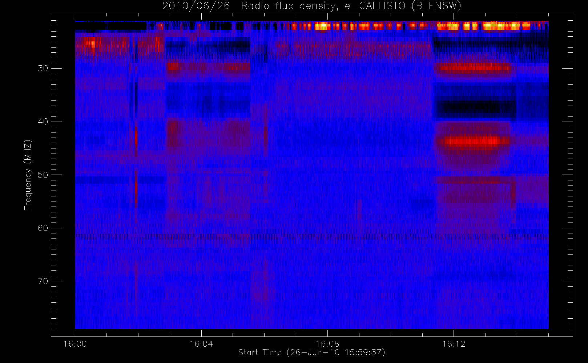This screenshot has height=363, width=588.
Task: Click the 70 frequency tick label
Action: click(43, 281)
